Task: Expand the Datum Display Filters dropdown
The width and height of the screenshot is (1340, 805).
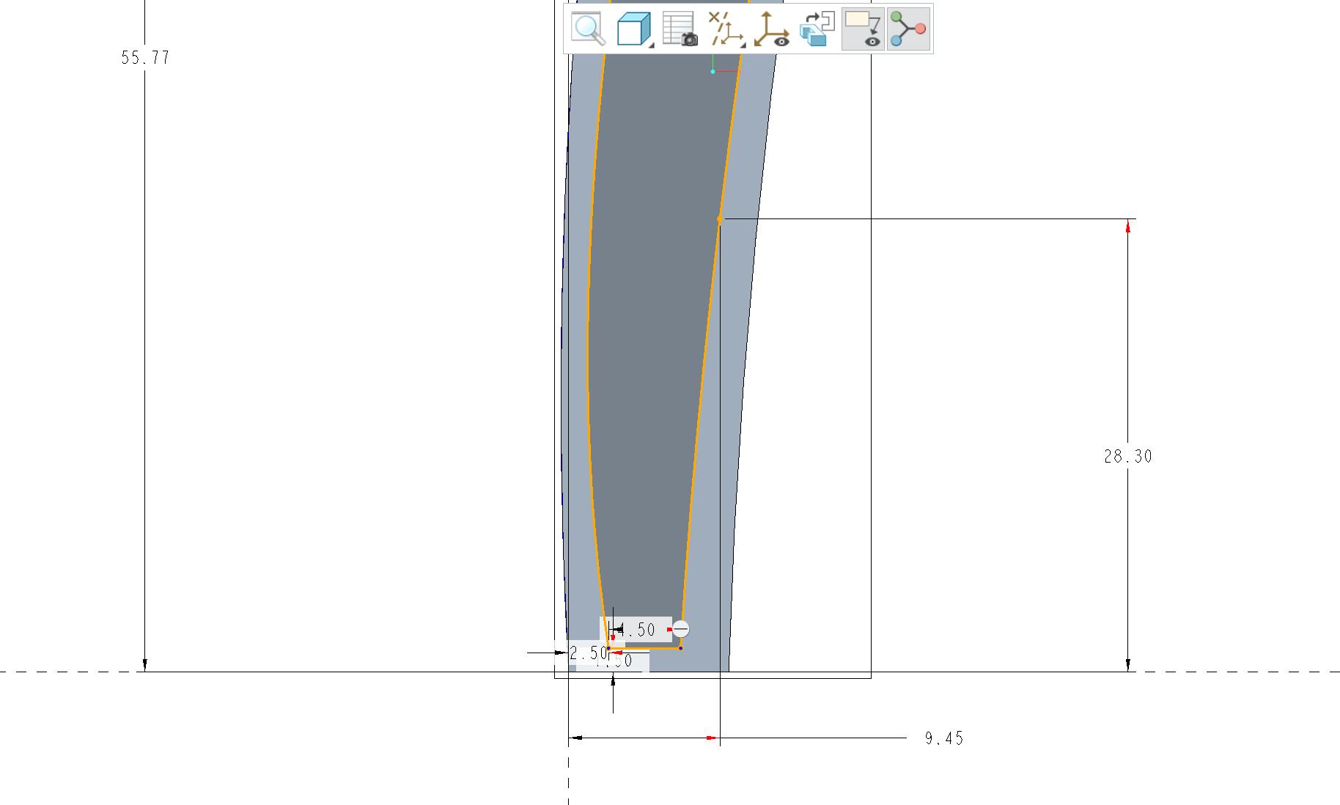Action: click(x=726, y=29)
